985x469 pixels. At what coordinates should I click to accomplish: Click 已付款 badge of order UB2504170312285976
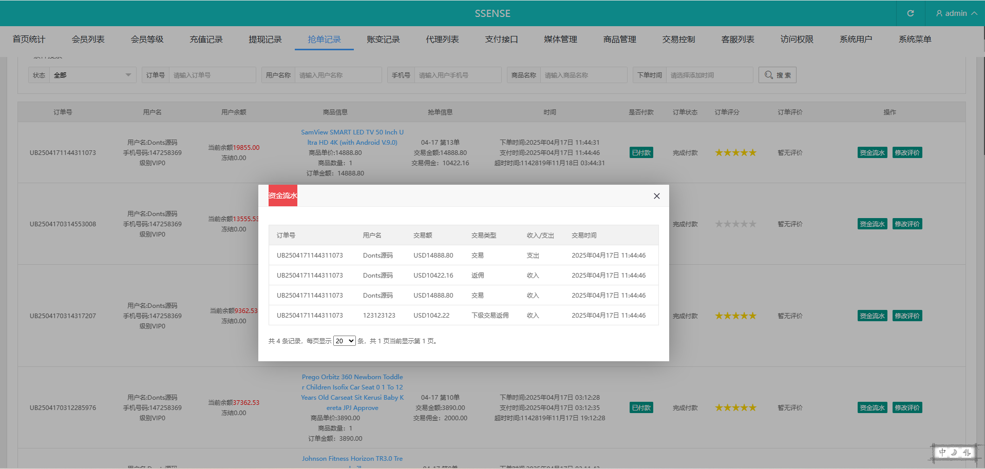641,407
